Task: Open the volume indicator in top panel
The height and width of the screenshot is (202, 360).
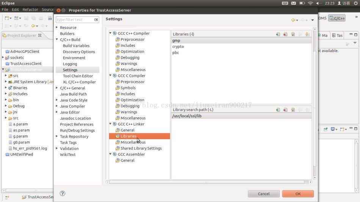Action: (319, 3)
